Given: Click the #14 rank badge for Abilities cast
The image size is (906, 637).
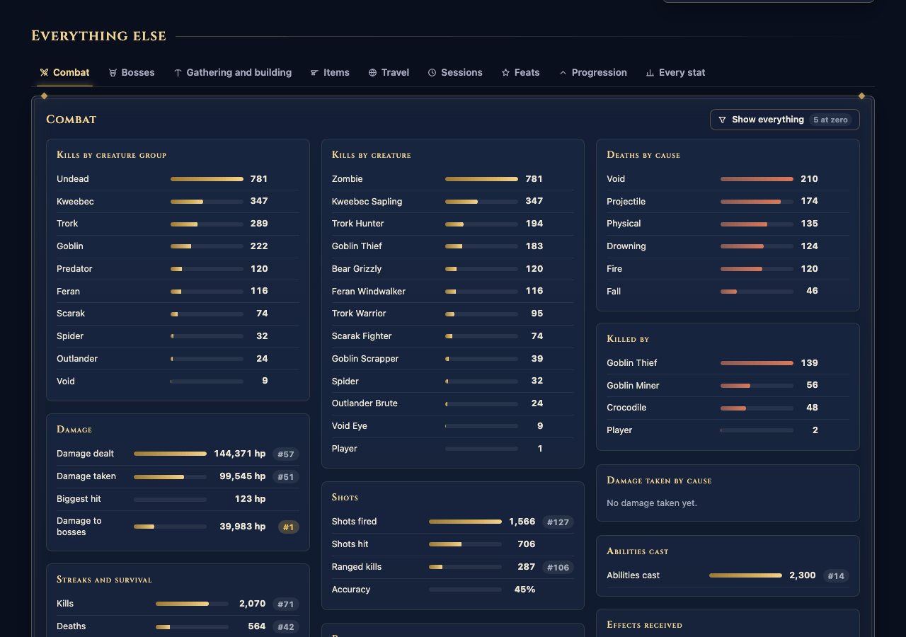Looking at the screenshot, I should [836, 576].
